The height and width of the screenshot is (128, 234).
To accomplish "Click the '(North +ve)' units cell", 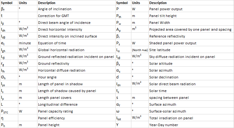I will tap(140, 50).
